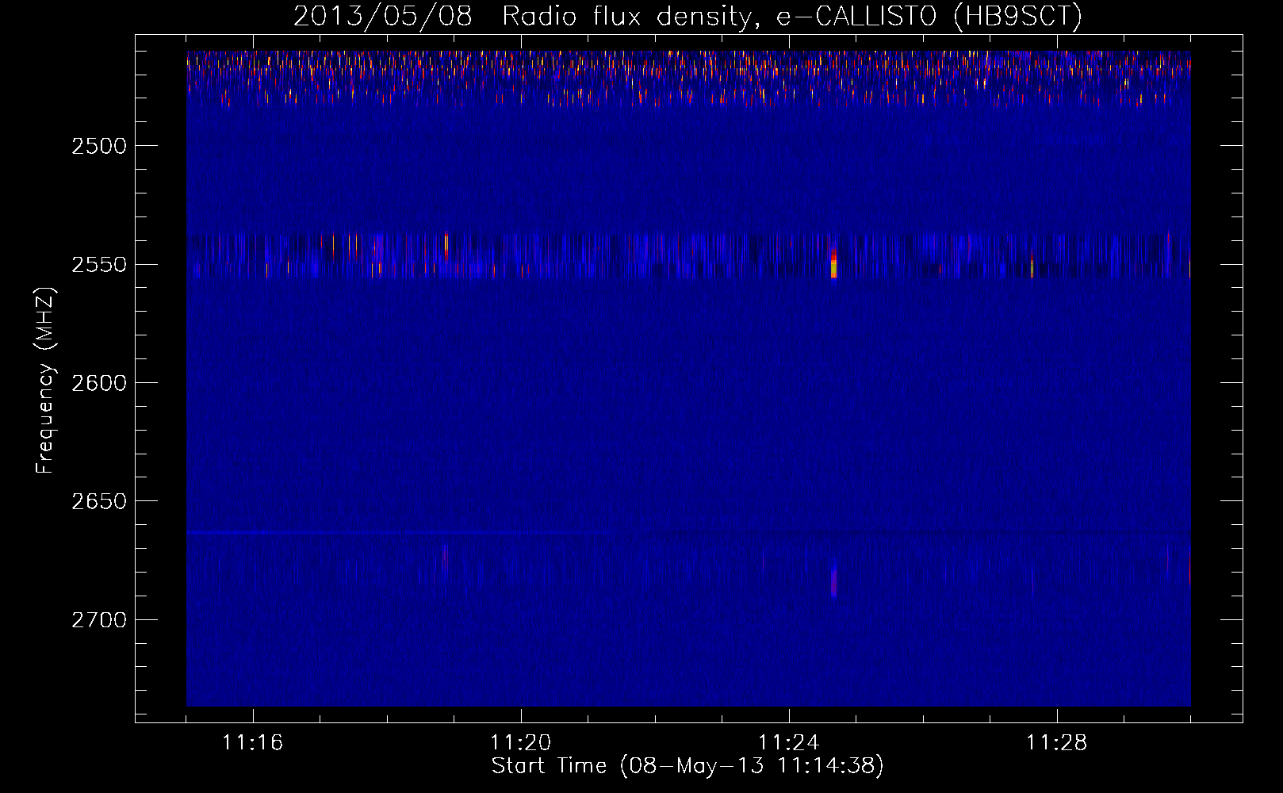Click the 2500 frequency tick label
The height and width of the screenshot is (793, 1283).
[99, 146]
